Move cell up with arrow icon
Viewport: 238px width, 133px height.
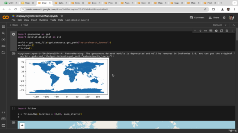195,31
